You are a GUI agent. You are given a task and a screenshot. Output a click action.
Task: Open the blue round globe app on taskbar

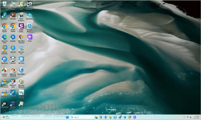pos(125,117)
